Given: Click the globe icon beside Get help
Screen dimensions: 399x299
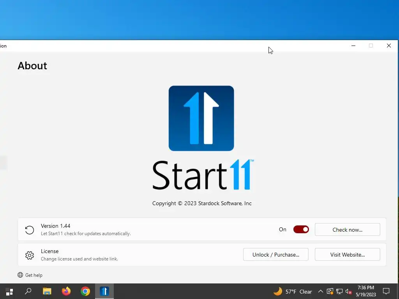Looking at the screenshot, I should click(x=20, y=275).
